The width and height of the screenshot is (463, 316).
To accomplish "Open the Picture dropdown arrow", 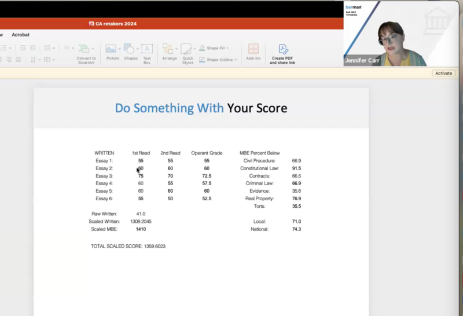I will point(120,49).
